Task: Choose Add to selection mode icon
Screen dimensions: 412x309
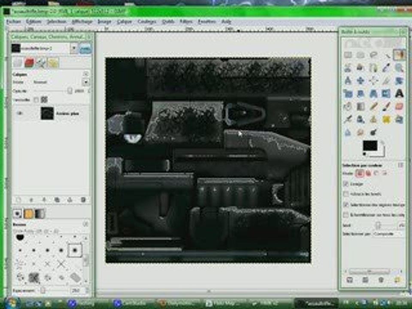Action: click(368, 173)
